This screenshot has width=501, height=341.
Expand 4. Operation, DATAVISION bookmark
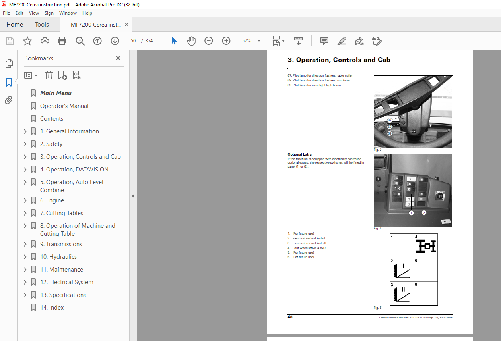pos(25,170)
